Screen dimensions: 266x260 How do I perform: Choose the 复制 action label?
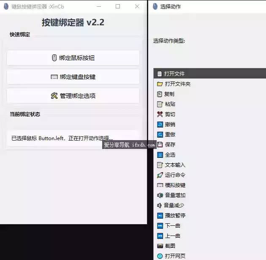169,94
